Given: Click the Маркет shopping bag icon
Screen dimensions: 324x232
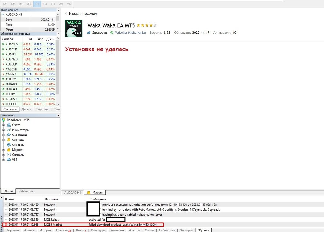Looking at the screenshot, I should tap(9, 150).
